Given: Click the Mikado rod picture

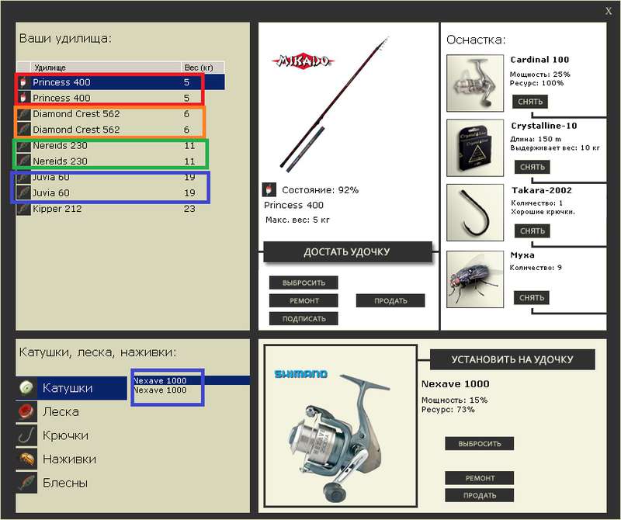Looking at the screenshot, I should [x=335, y=104].
